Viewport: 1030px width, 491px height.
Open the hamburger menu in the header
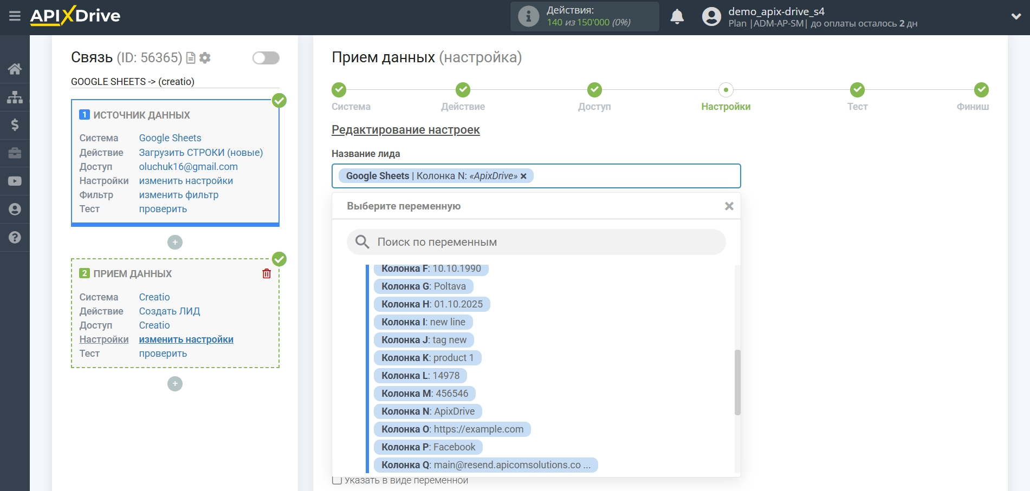(x=15, y=16)
